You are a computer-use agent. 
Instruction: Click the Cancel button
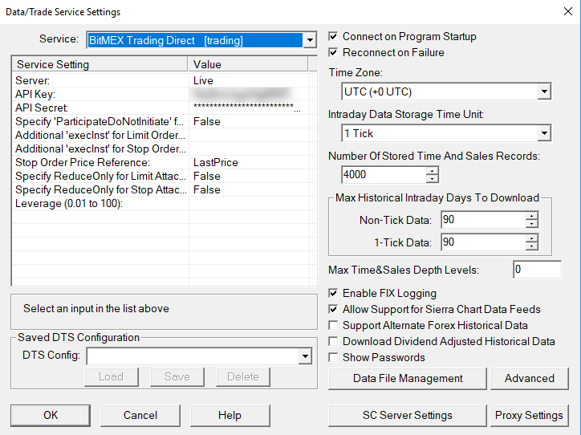pos(140,416)
